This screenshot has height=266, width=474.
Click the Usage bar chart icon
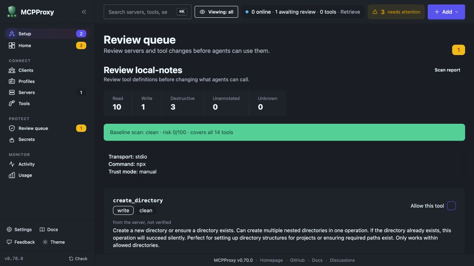pyautogui.click(x=12, y=175)
